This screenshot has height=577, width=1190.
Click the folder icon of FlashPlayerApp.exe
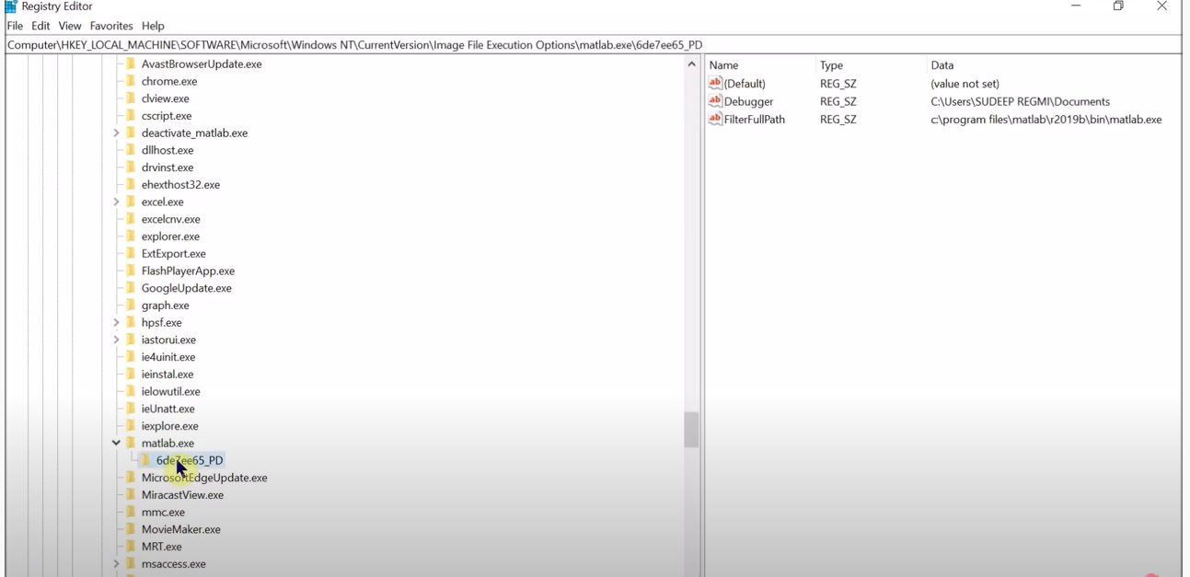pos(131,271)
